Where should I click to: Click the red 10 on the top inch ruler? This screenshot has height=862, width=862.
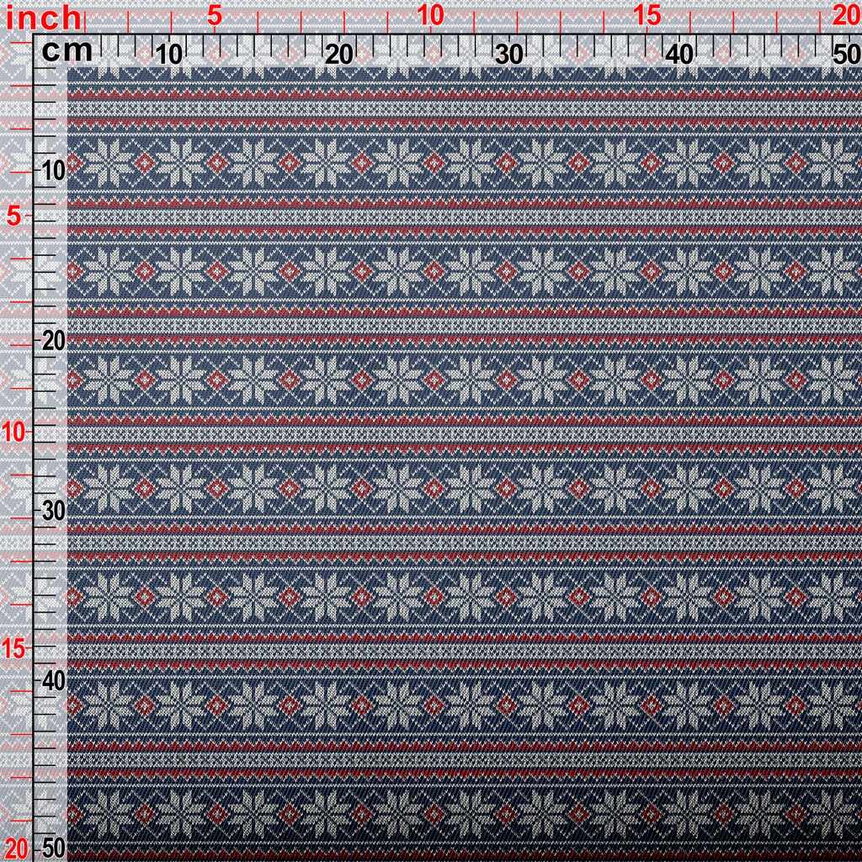[430, 15]
